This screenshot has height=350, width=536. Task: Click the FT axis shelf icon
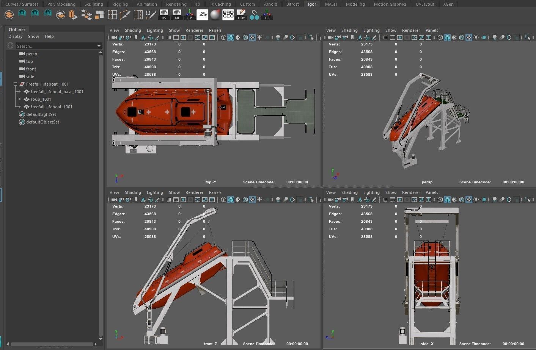pyautogui.click(x=267, y=15)
